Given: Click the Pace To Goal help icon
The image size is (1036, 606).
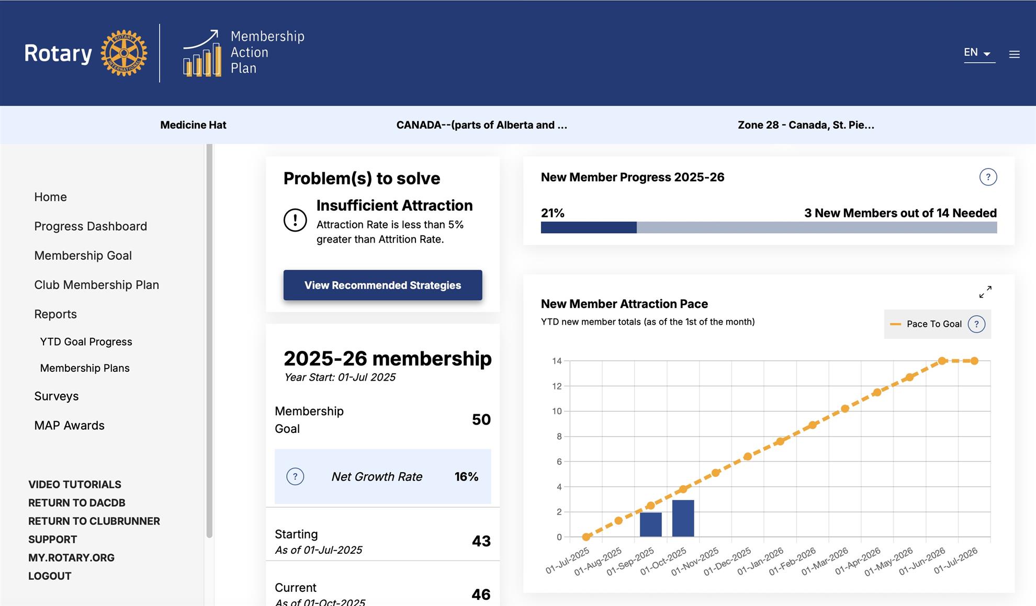Looking at the screenshot, I should pyautogui.click(x=976, y=324).
